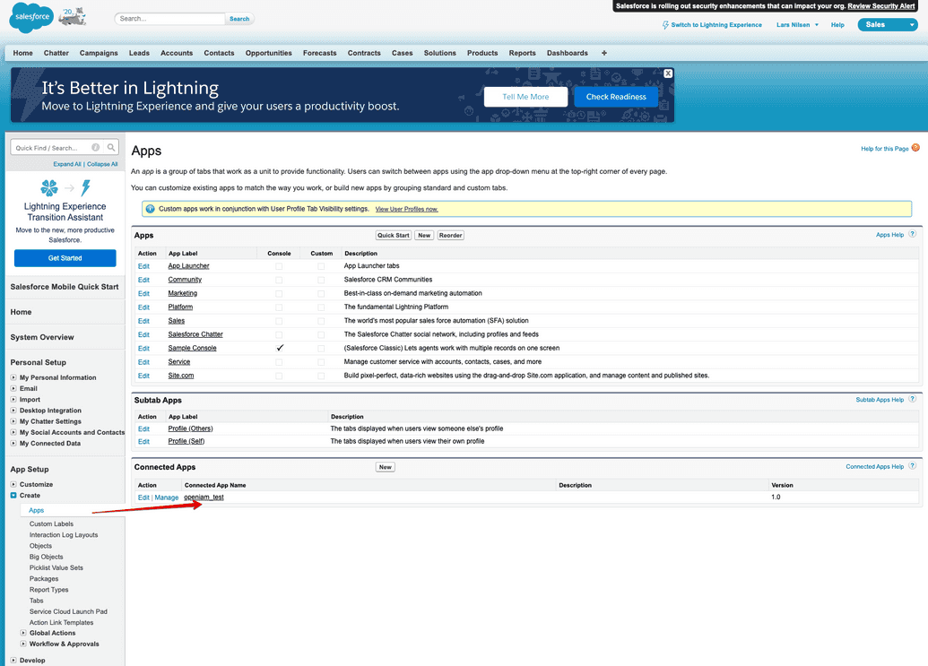Click the orange Help for this Page icon
The image size is (928, 666).
(915, 148)
